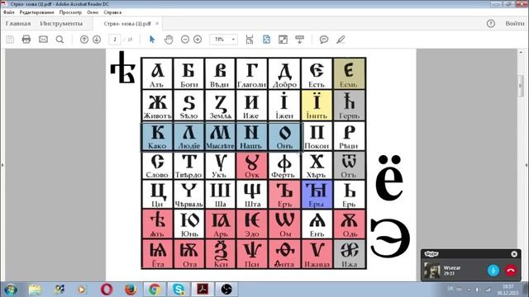Print the document with printer icon
Screen dimensions: 529x297
[26, 40]
